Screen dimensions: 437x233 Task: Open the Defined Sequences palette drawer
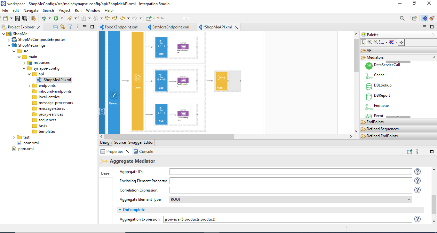(398, 129)
